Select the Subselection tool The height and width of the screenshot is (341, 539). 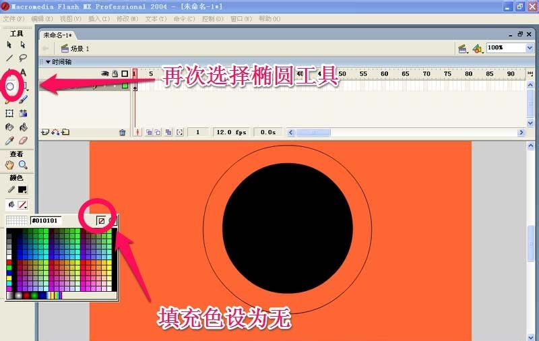[x=23, y=44]
